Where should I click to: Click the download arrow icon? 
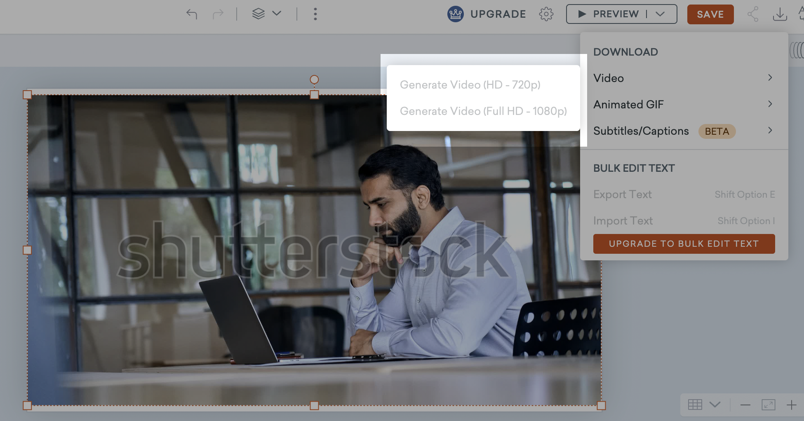[x=779, y=14]
